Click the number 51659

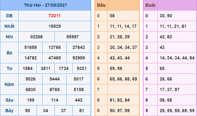click(30, 47)
